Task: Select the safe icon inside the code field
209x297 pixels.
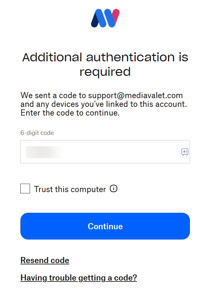Action: pyautogui.click(x=185, y=152)
